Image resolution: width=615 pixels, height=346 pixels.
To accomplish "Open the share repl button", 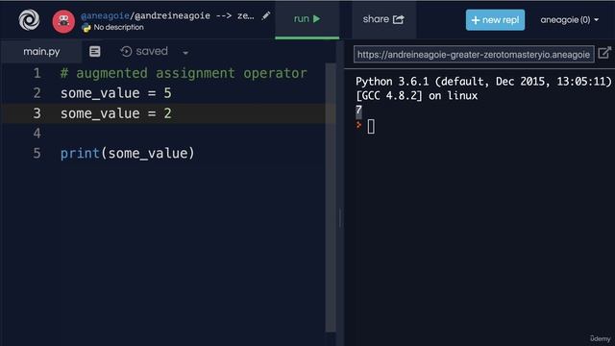I will coord(383,19).
